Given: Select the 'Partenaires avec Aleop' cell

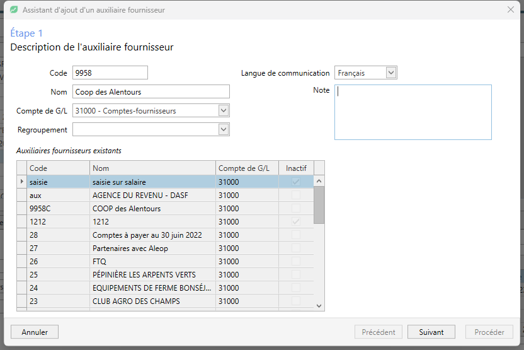Looking at the screenshot, I should click(x=152, y=248).
